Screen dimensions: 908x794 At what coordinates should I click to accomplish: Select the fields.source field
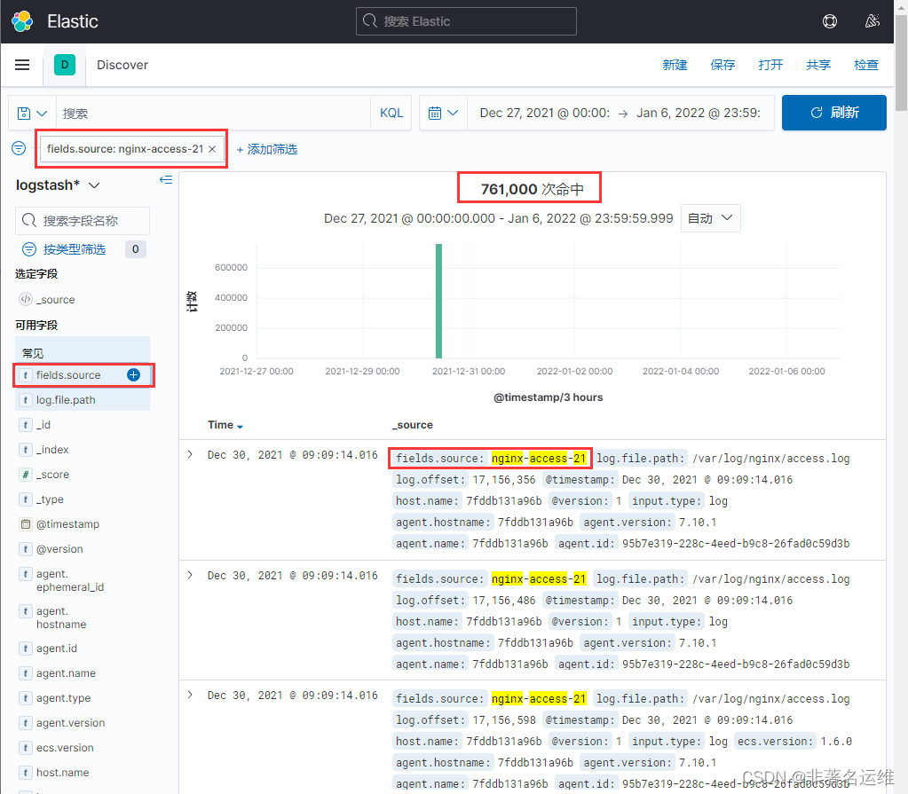click(x=68, y=375)
